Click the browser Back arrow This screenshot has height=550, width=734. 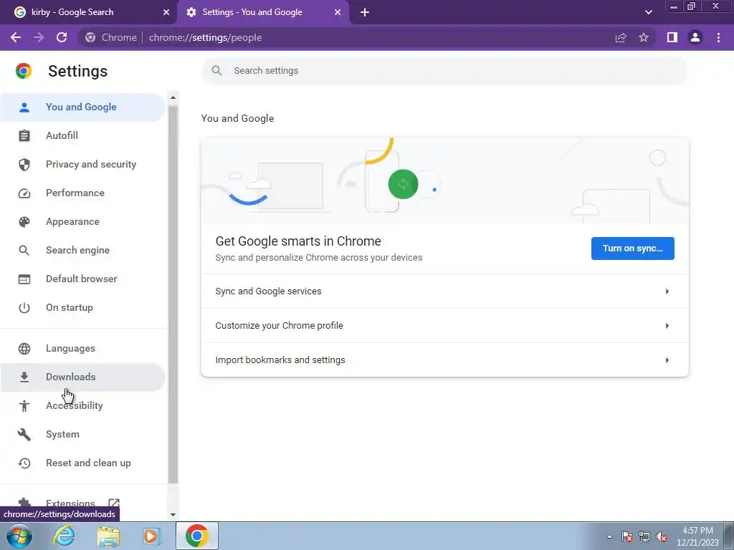point(16,37)
